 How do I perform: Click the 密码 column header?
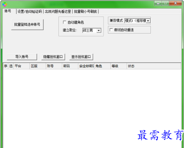[70, 66]
